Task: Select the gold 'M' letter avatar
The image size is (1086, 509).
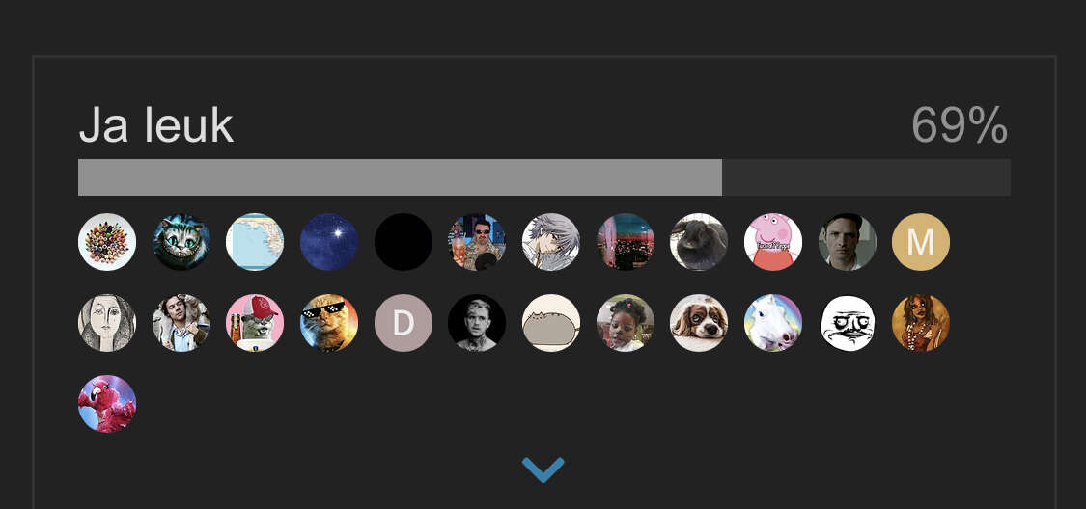Action: 921,242
